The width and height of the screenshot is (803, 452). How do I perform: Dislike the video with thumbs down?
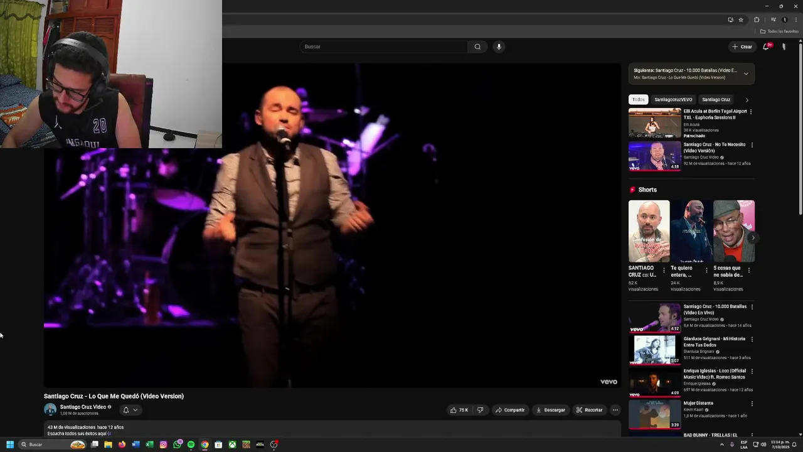[480, 410]
